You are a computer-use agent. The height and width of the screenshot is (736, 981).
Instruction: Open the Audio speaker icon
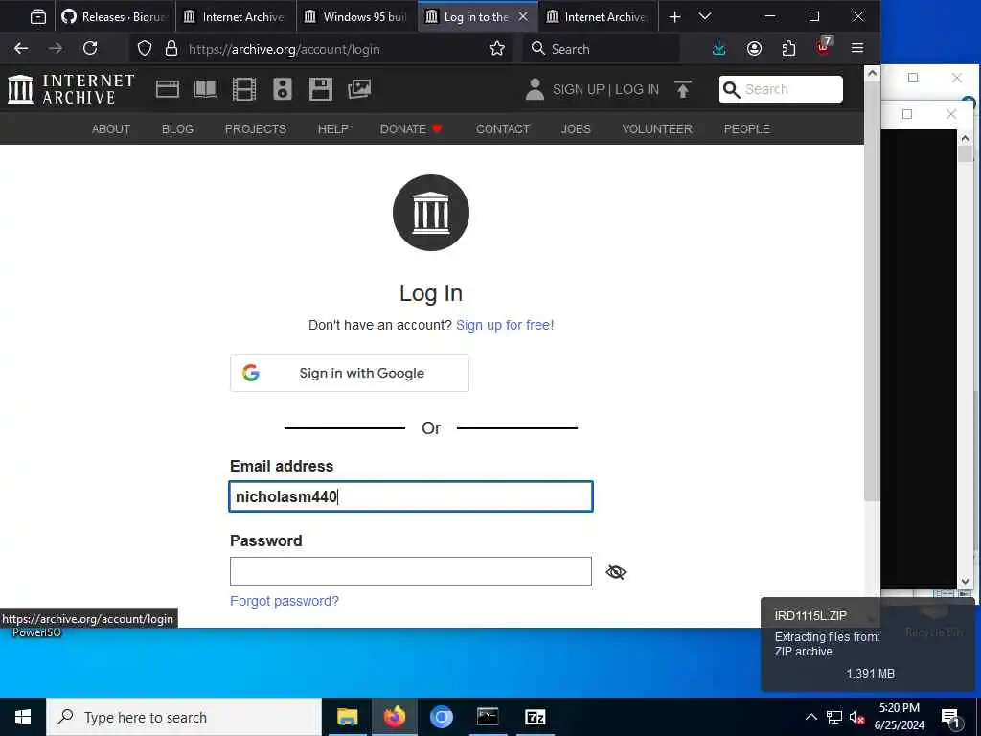click(x=283, y=89)
